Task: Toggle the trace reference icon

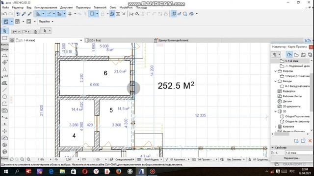Action: (112, 14)
